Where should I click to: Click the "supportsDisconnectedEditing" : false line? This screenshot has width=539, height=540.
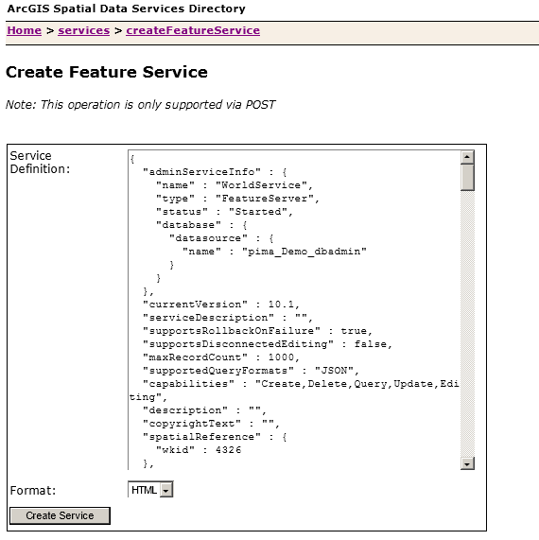pos(268,343)
